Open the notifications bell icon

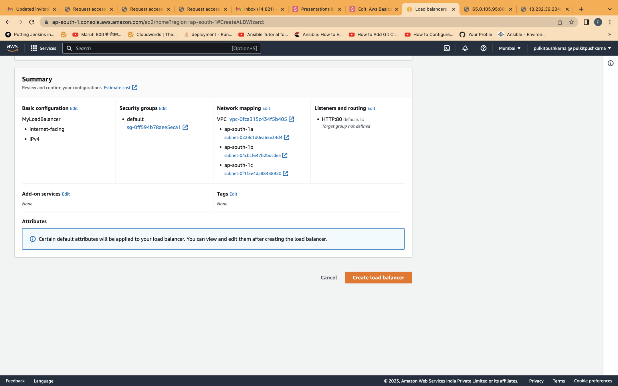tap(465, 48)
